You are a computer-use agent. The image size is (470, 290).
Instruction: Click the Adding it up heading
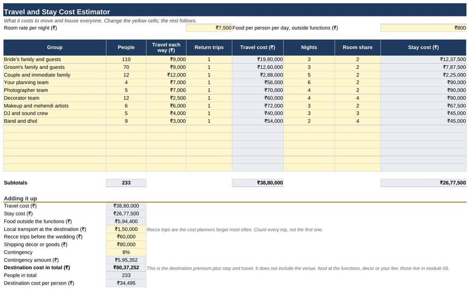pos(20,198)
